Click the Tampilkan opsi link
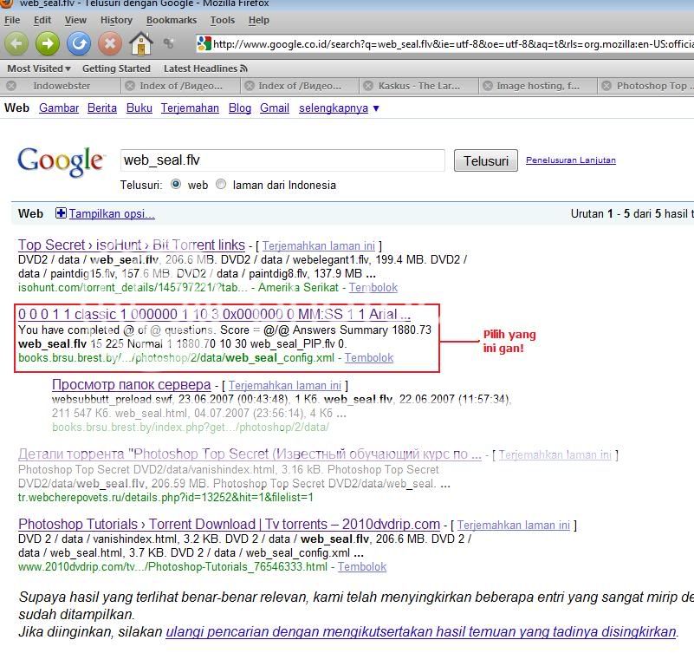Image resolution: width=694 pixels, height=653 pixels. (x=112, y=214)
